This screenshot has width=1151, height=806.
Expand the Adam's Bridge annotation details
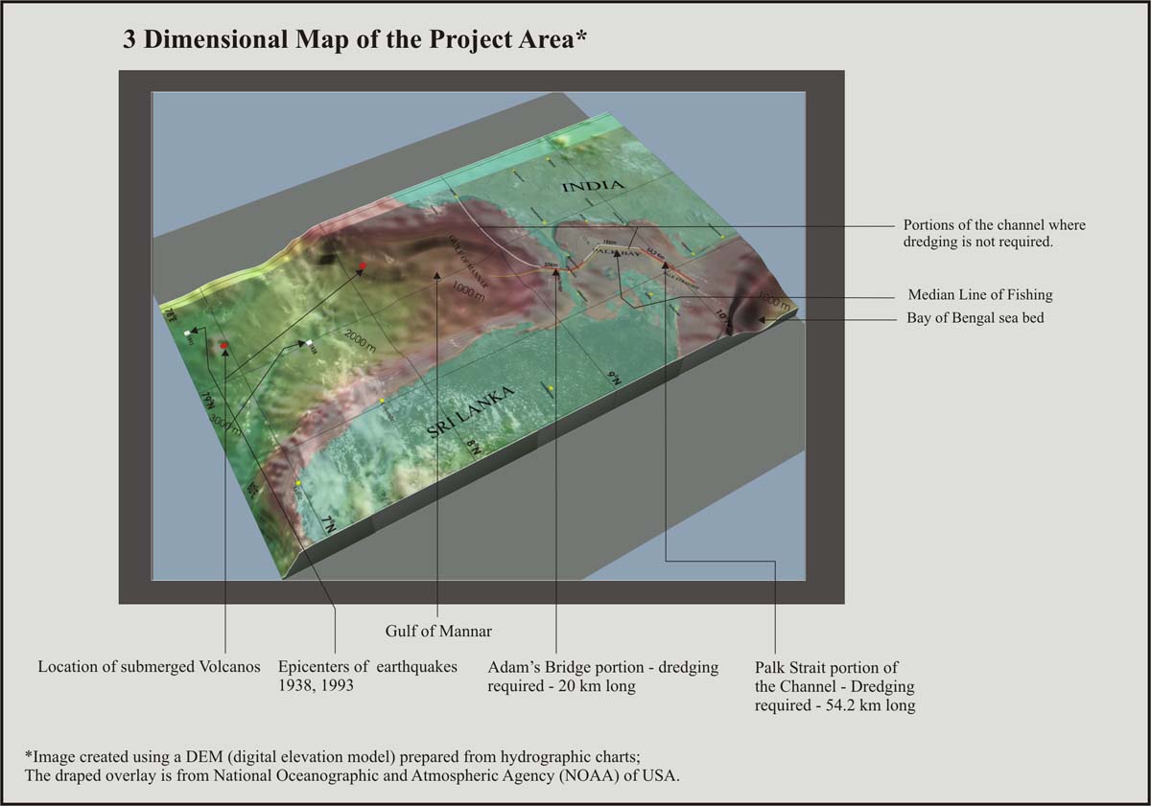pyautogui.click(x=603, y=677)
